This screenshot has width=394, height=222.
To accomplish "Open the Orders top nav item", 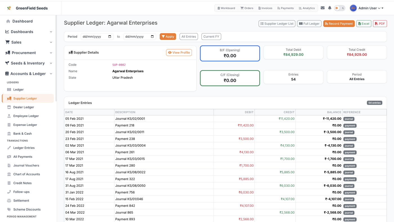I will [x=247, y=8].
